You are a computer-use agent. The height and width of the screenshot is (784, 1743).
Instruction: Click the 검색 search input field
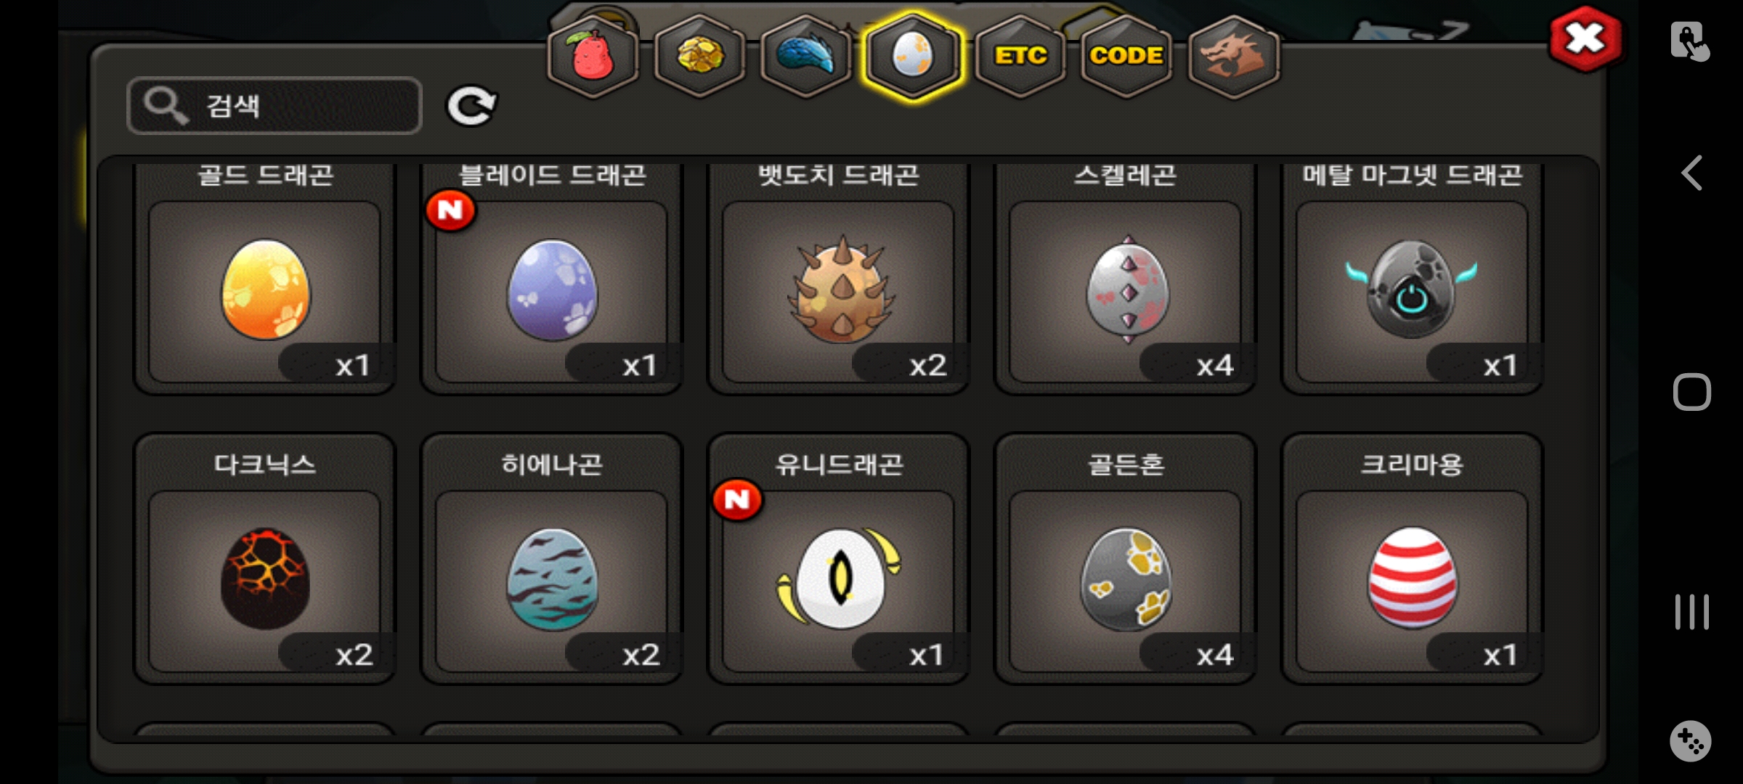click(x=275, y=106)
